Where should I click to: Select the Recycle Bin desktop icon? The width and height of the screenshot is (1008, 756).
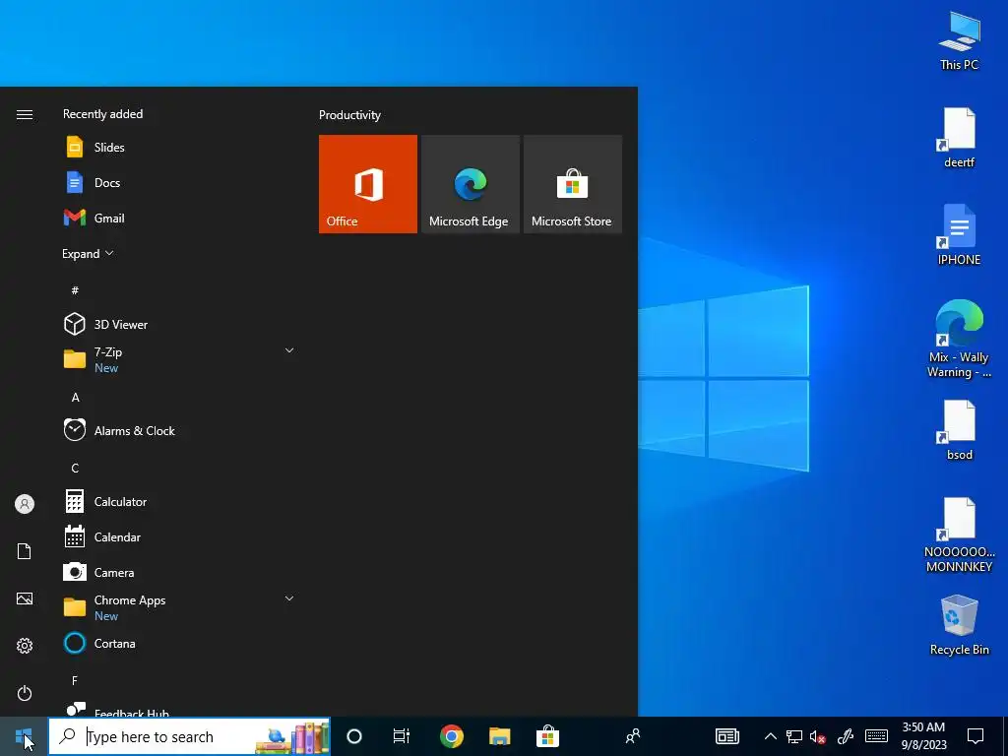pyautogui.click(x=959, y=625)
